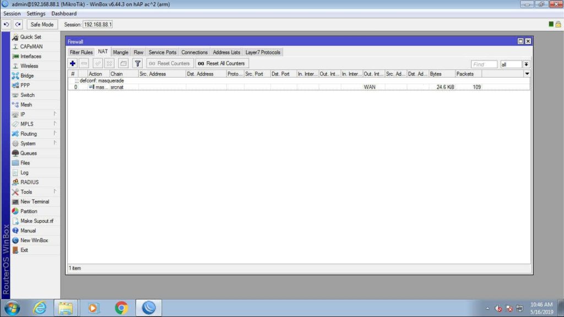Expand the IP submenu
The width and height of the screenshot is (564, 317).
coord(35,114)
